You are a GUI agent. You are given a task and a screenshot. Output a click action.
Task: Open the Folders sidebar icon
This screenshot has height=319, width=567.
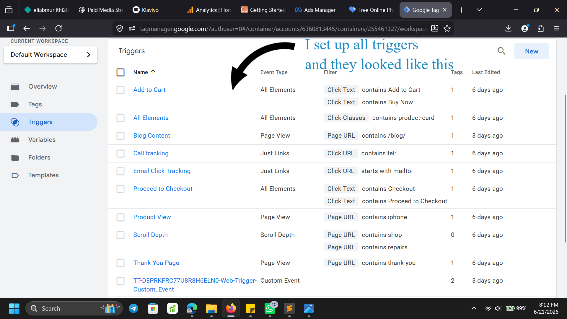(x=15, y=157)
